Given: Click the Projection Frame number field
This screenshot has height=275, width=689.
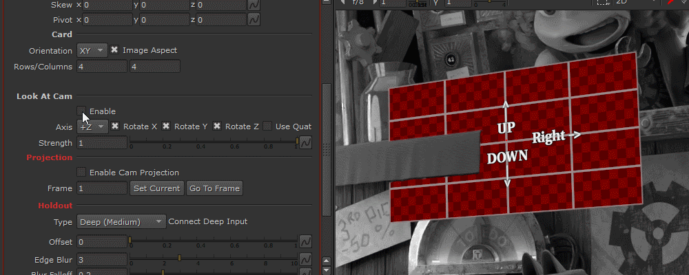Looking at the screenshot, I should [x=102, y=188].
